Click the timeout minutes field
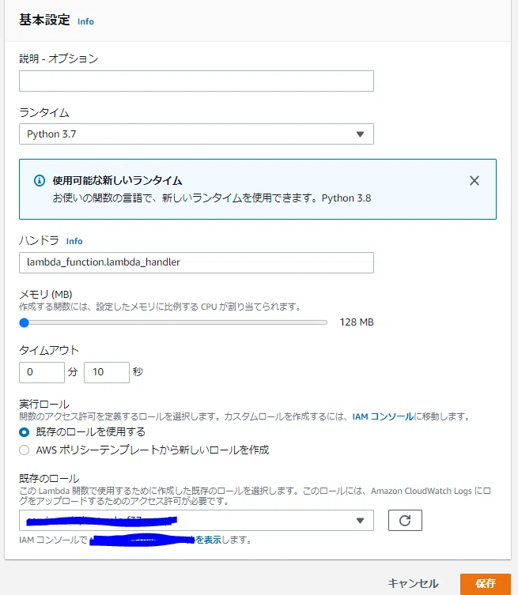 point(42,372)
